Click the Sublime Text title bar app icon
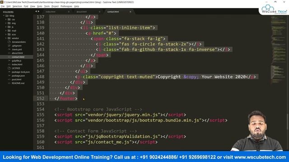Viewport: 289px width, 162px height. pyautogui.click(x=2, y=2)
